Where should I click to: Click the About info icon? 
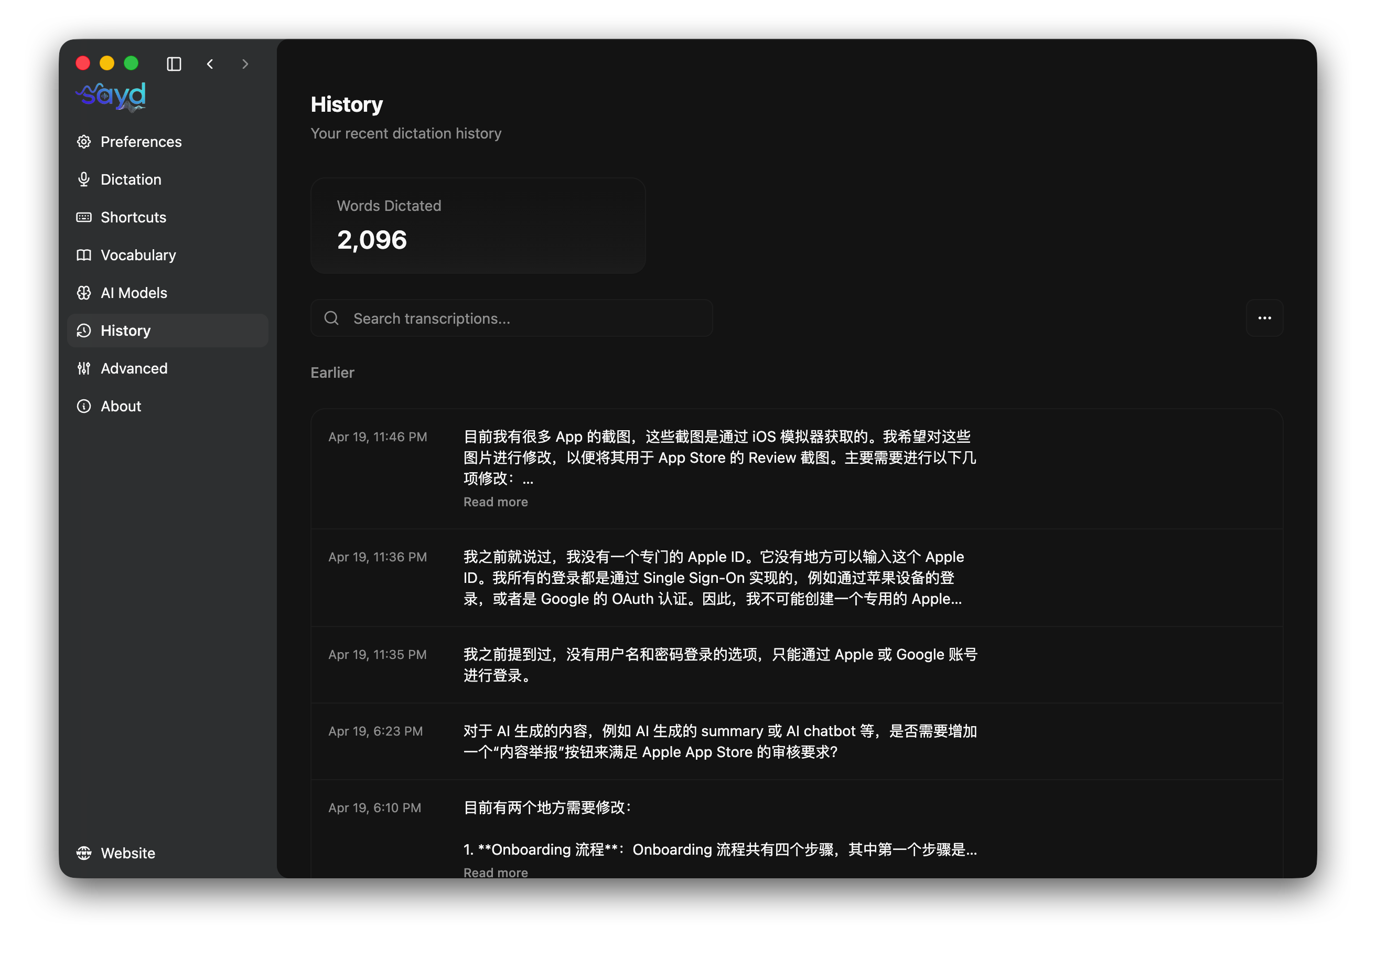pyautogui.click(x=84, y=406)
